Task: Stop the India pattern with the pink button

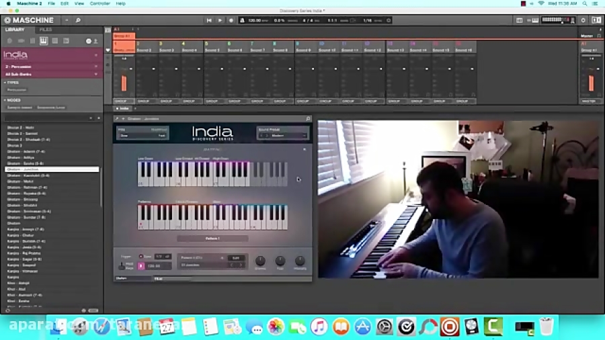Action: [141, 265]
